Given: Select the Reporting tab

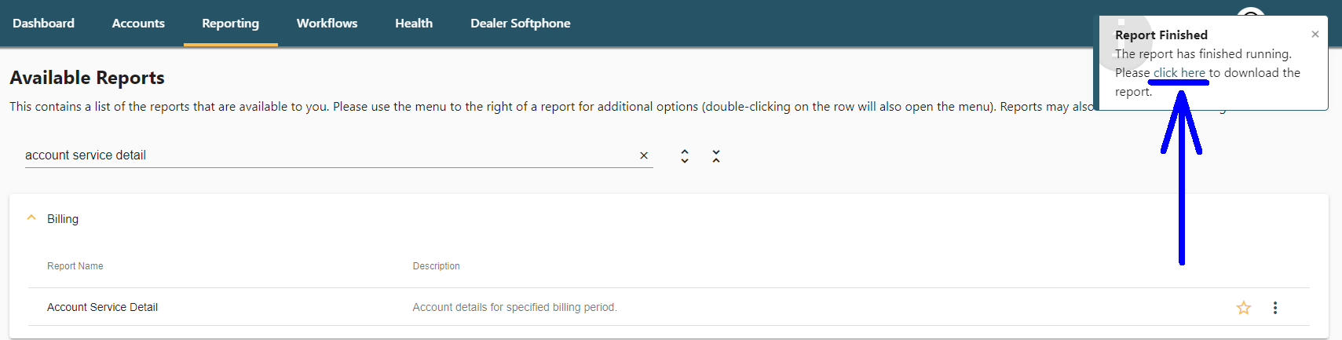Looking at the screenshot, I should tap(230, 24).
